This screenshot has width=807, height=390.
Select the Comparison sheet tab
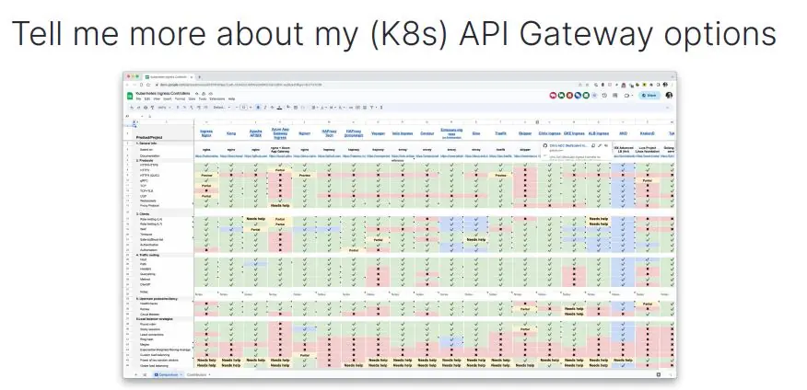(x=169, y=374)
